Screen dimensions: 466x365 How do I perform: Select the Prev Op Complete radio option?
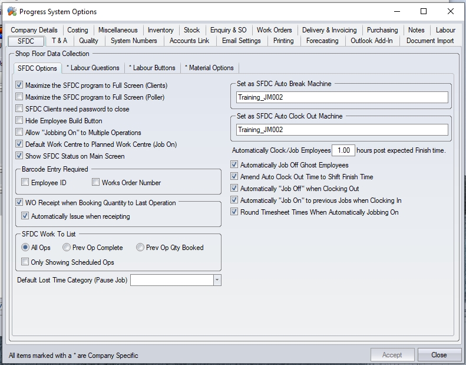[67, 248]
